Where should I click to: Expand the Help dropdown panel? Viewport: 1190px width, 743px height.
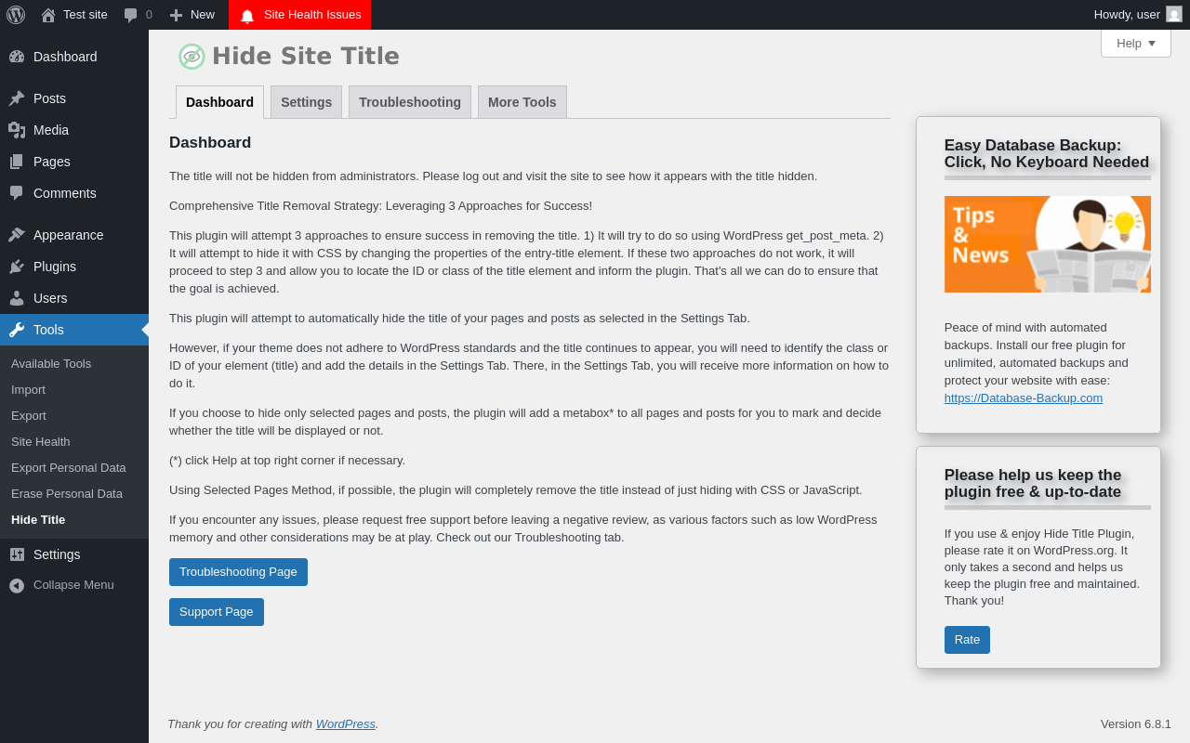tap(1136, 43)
